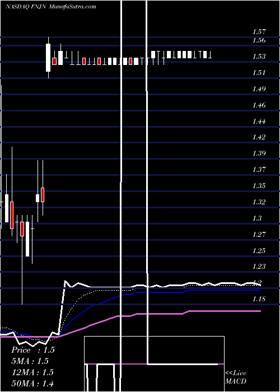Viewport: 280px width, 392px height.
Task: Click the <<Live MACD label
Action: tap(236, 377)
